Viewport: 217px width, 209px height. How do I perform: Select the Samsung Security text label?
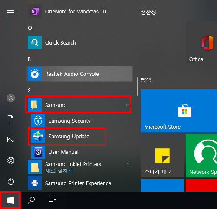69,121
